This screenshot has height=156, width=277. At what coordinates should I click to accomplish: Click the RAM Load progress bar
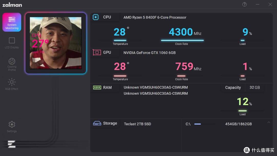[x=242, y=111]
